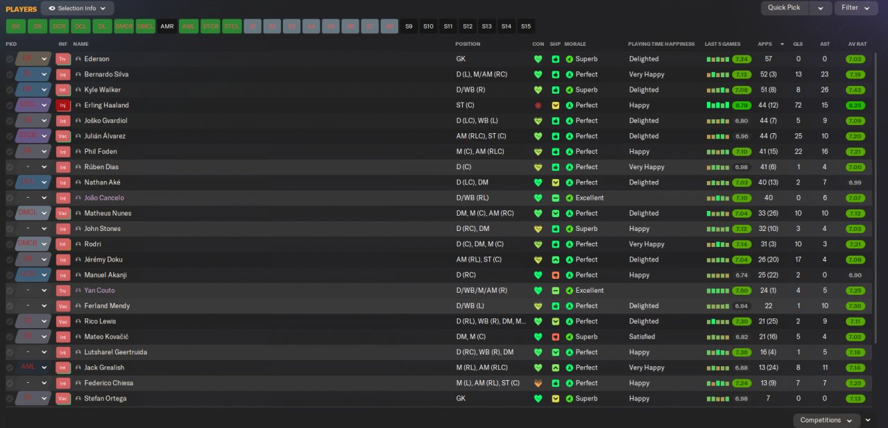
Task: Click Federico Chiesa's last 5 games rating bars
Action: (719, 383)
